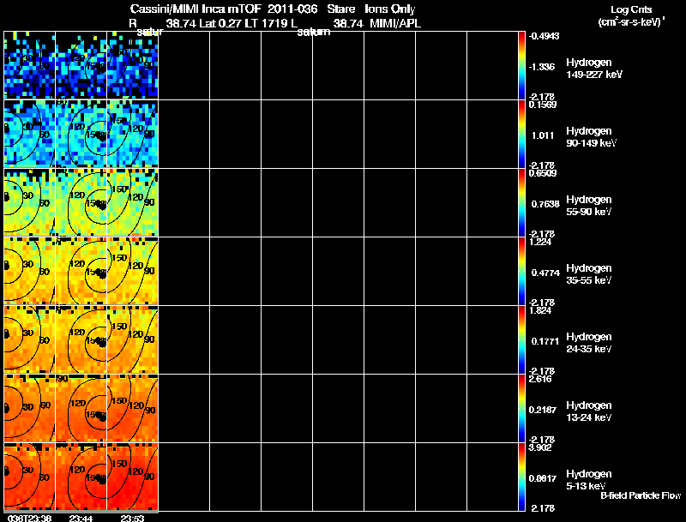Select the 24-35 keV hydrogen image at 23:44
Screen dimensions: 686x522
pyautogui.click(x=81, y=339)
